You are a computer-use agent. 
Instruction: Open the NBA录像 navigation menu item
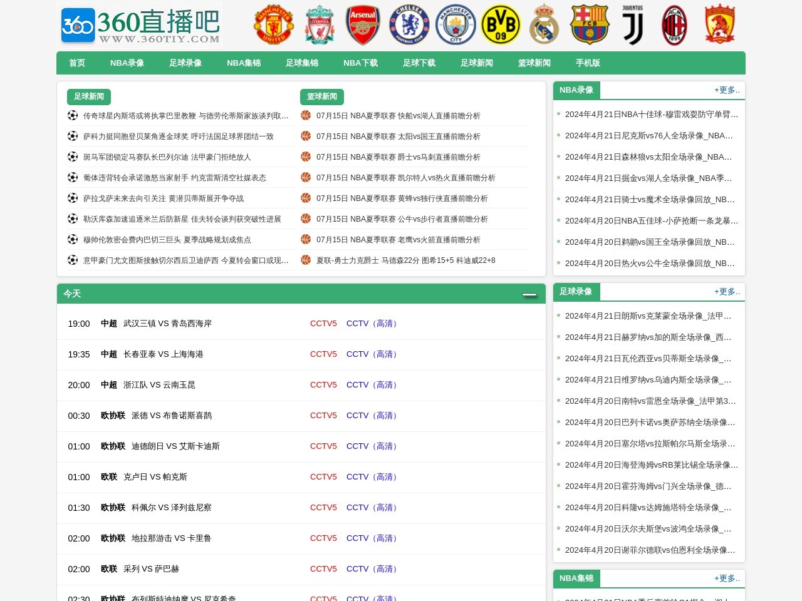(x=127, y=63)
